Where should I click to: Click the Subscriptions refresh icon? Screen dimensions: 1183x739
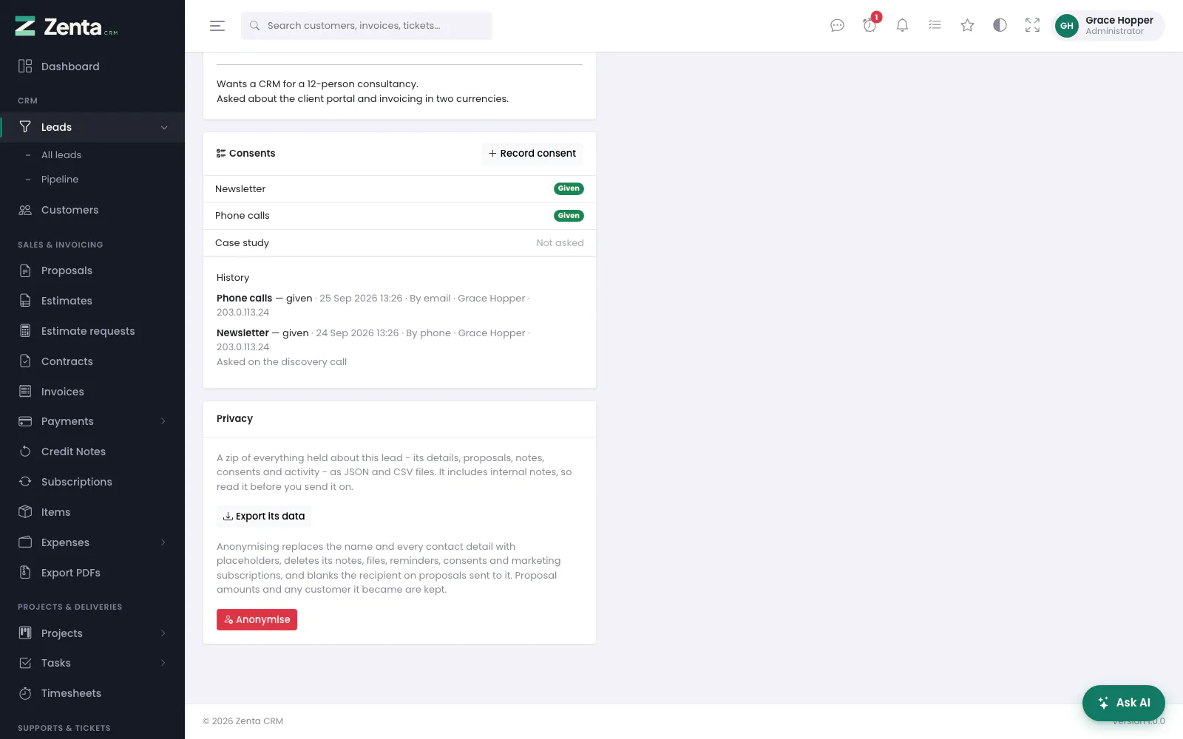click(25, 482)
